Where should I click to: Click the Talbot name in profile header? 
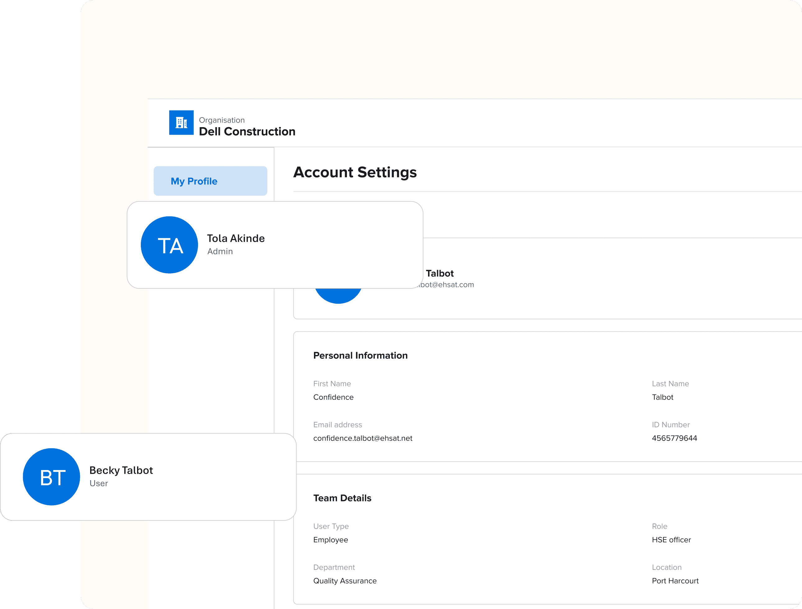coord(440,273)
